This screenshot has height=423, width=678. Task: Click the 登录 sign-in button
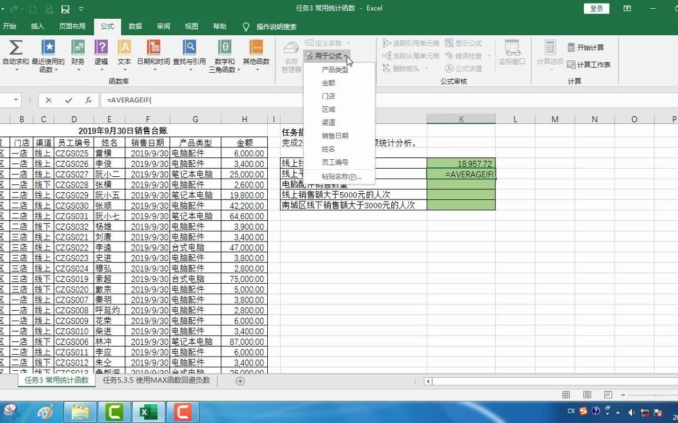click(x=596, y=9)
